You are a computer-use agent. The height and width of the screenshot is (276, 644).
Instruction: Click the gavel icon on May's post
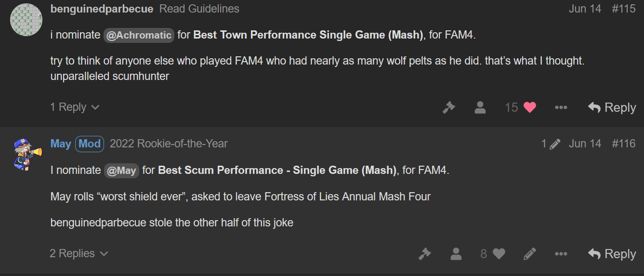pyautogui.click(x=424, y=254)
